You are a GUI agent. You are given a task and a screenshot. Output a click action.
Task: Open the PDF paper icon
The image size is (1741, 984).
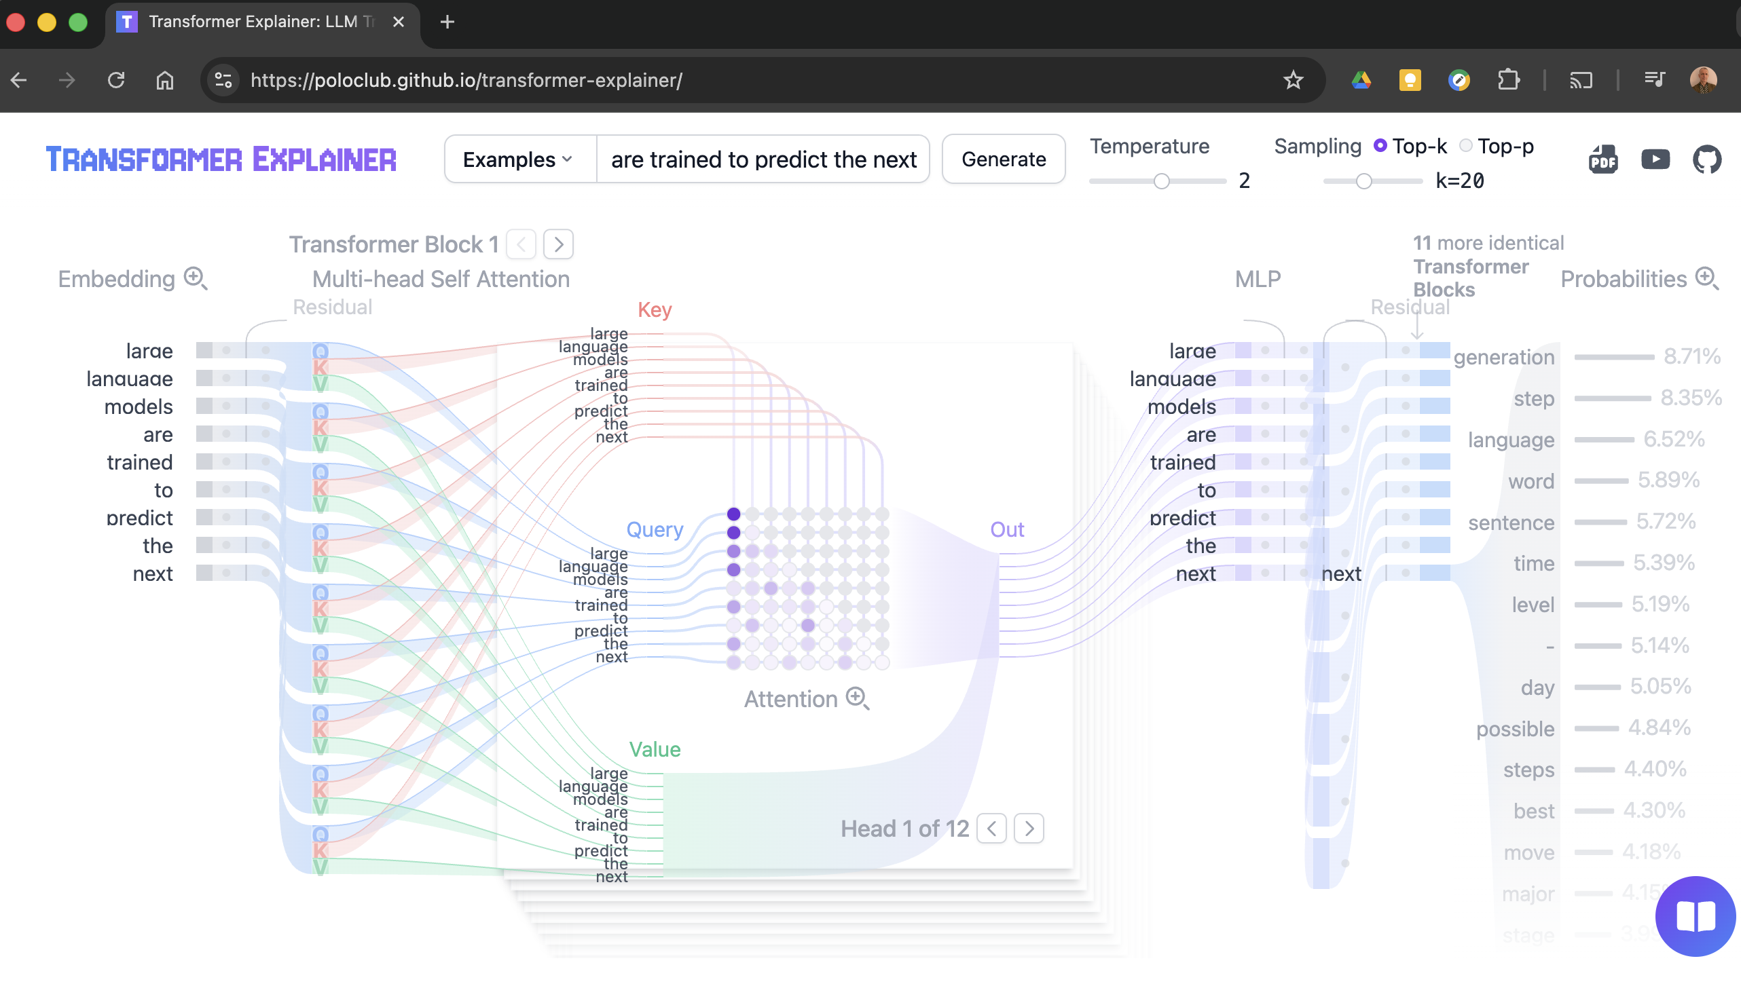click(x=1603, y=160)
